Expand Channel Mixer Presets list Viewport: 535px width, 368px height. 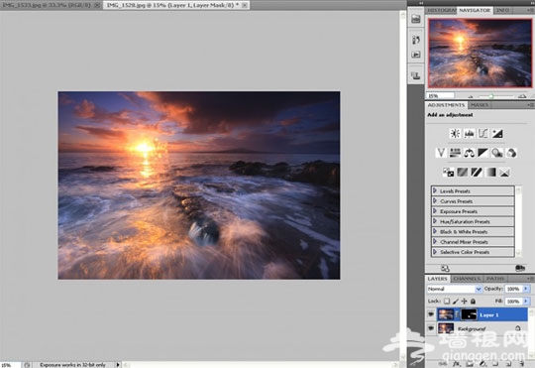435,242
